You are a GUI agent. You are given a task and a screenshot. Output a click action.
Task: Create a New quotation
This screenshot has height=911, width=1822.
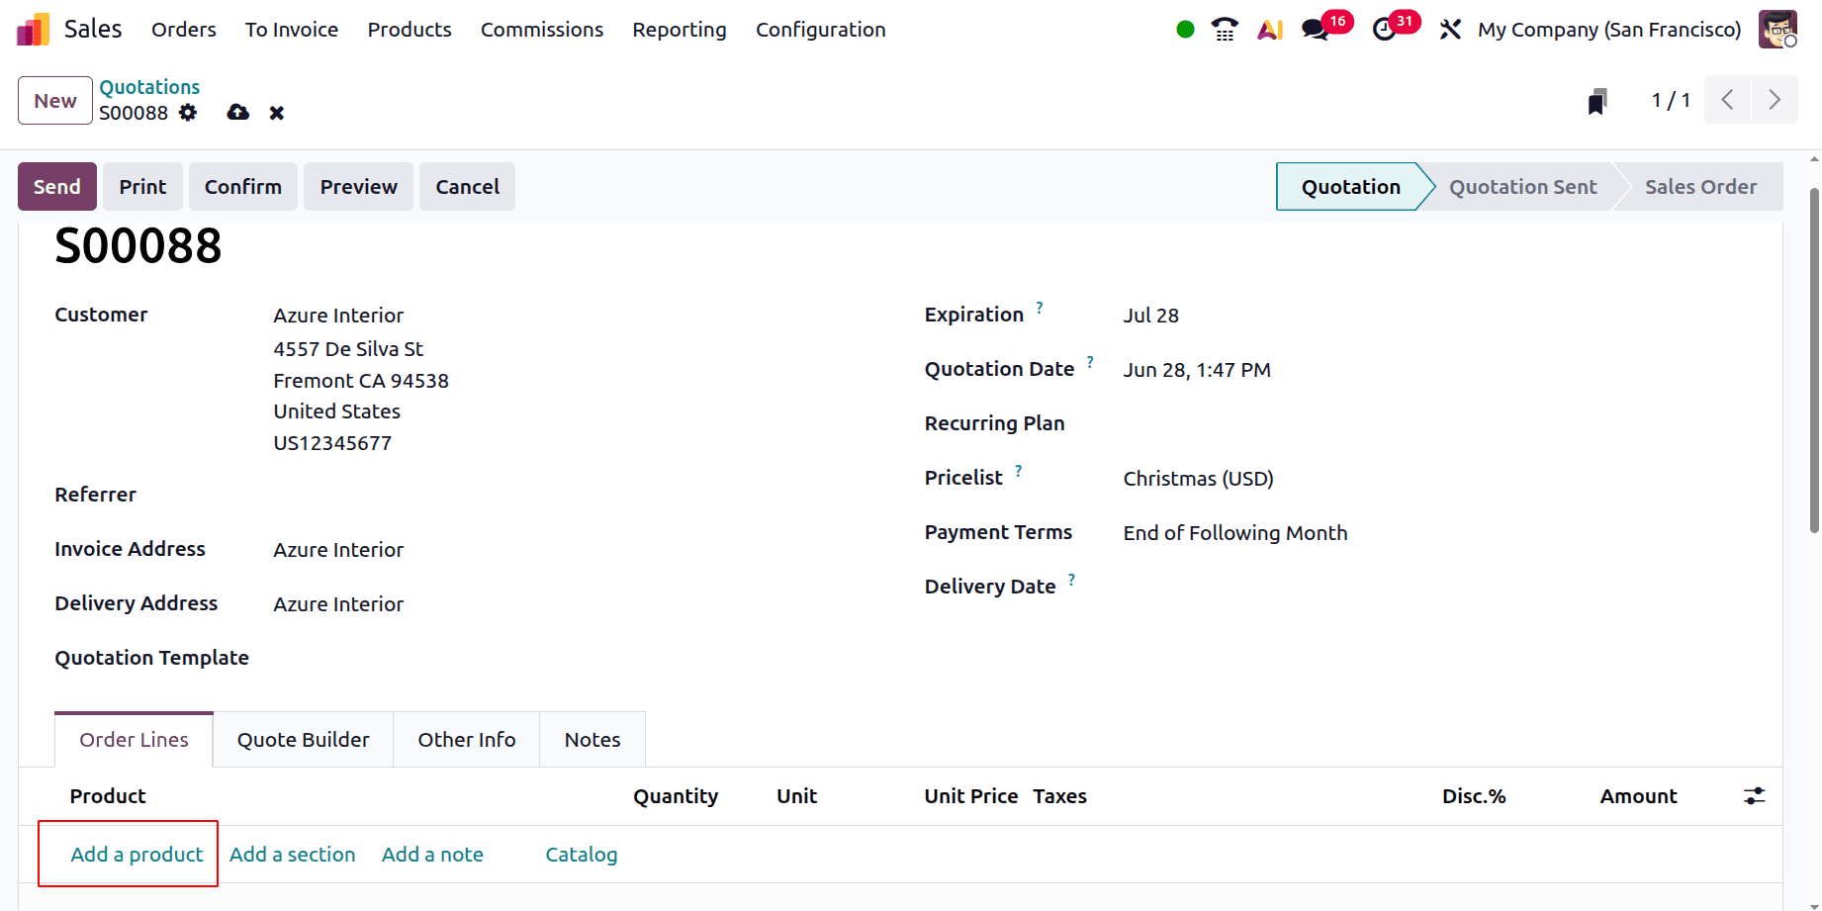pos(55,101)
